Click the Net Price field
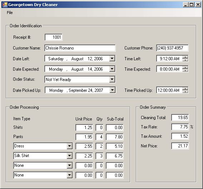The width and height of the screenshot is (203, 189). click(x=180, y=146)
